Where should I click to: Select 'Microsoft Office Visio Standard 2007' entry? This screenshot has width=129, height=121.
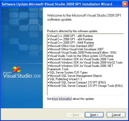71,46
